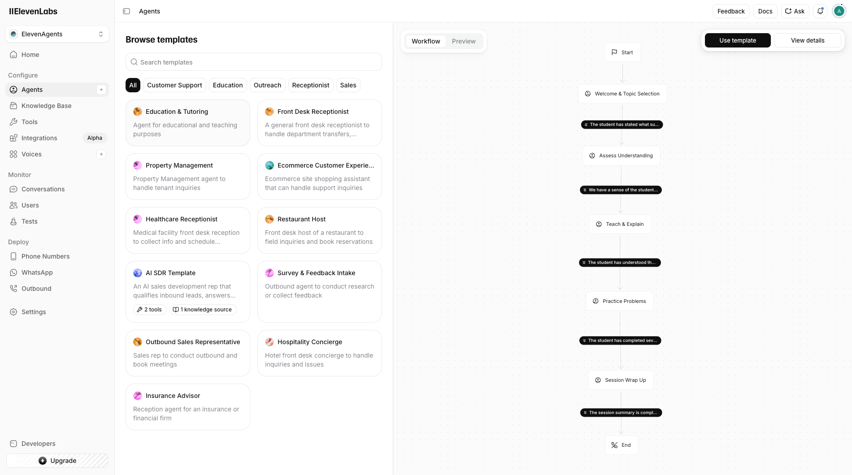Open the Integrations Alpha section
852x475 pixels.
[39, 138]
